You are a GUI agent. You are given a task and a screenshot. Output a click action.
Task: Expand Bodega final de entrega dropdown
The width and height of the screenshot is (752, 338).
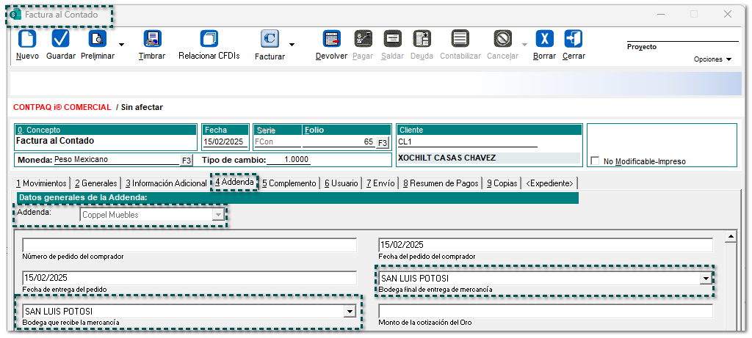click(706, 279)
